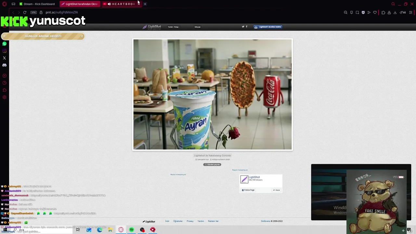Click the footer İndir link

(167, 221)
